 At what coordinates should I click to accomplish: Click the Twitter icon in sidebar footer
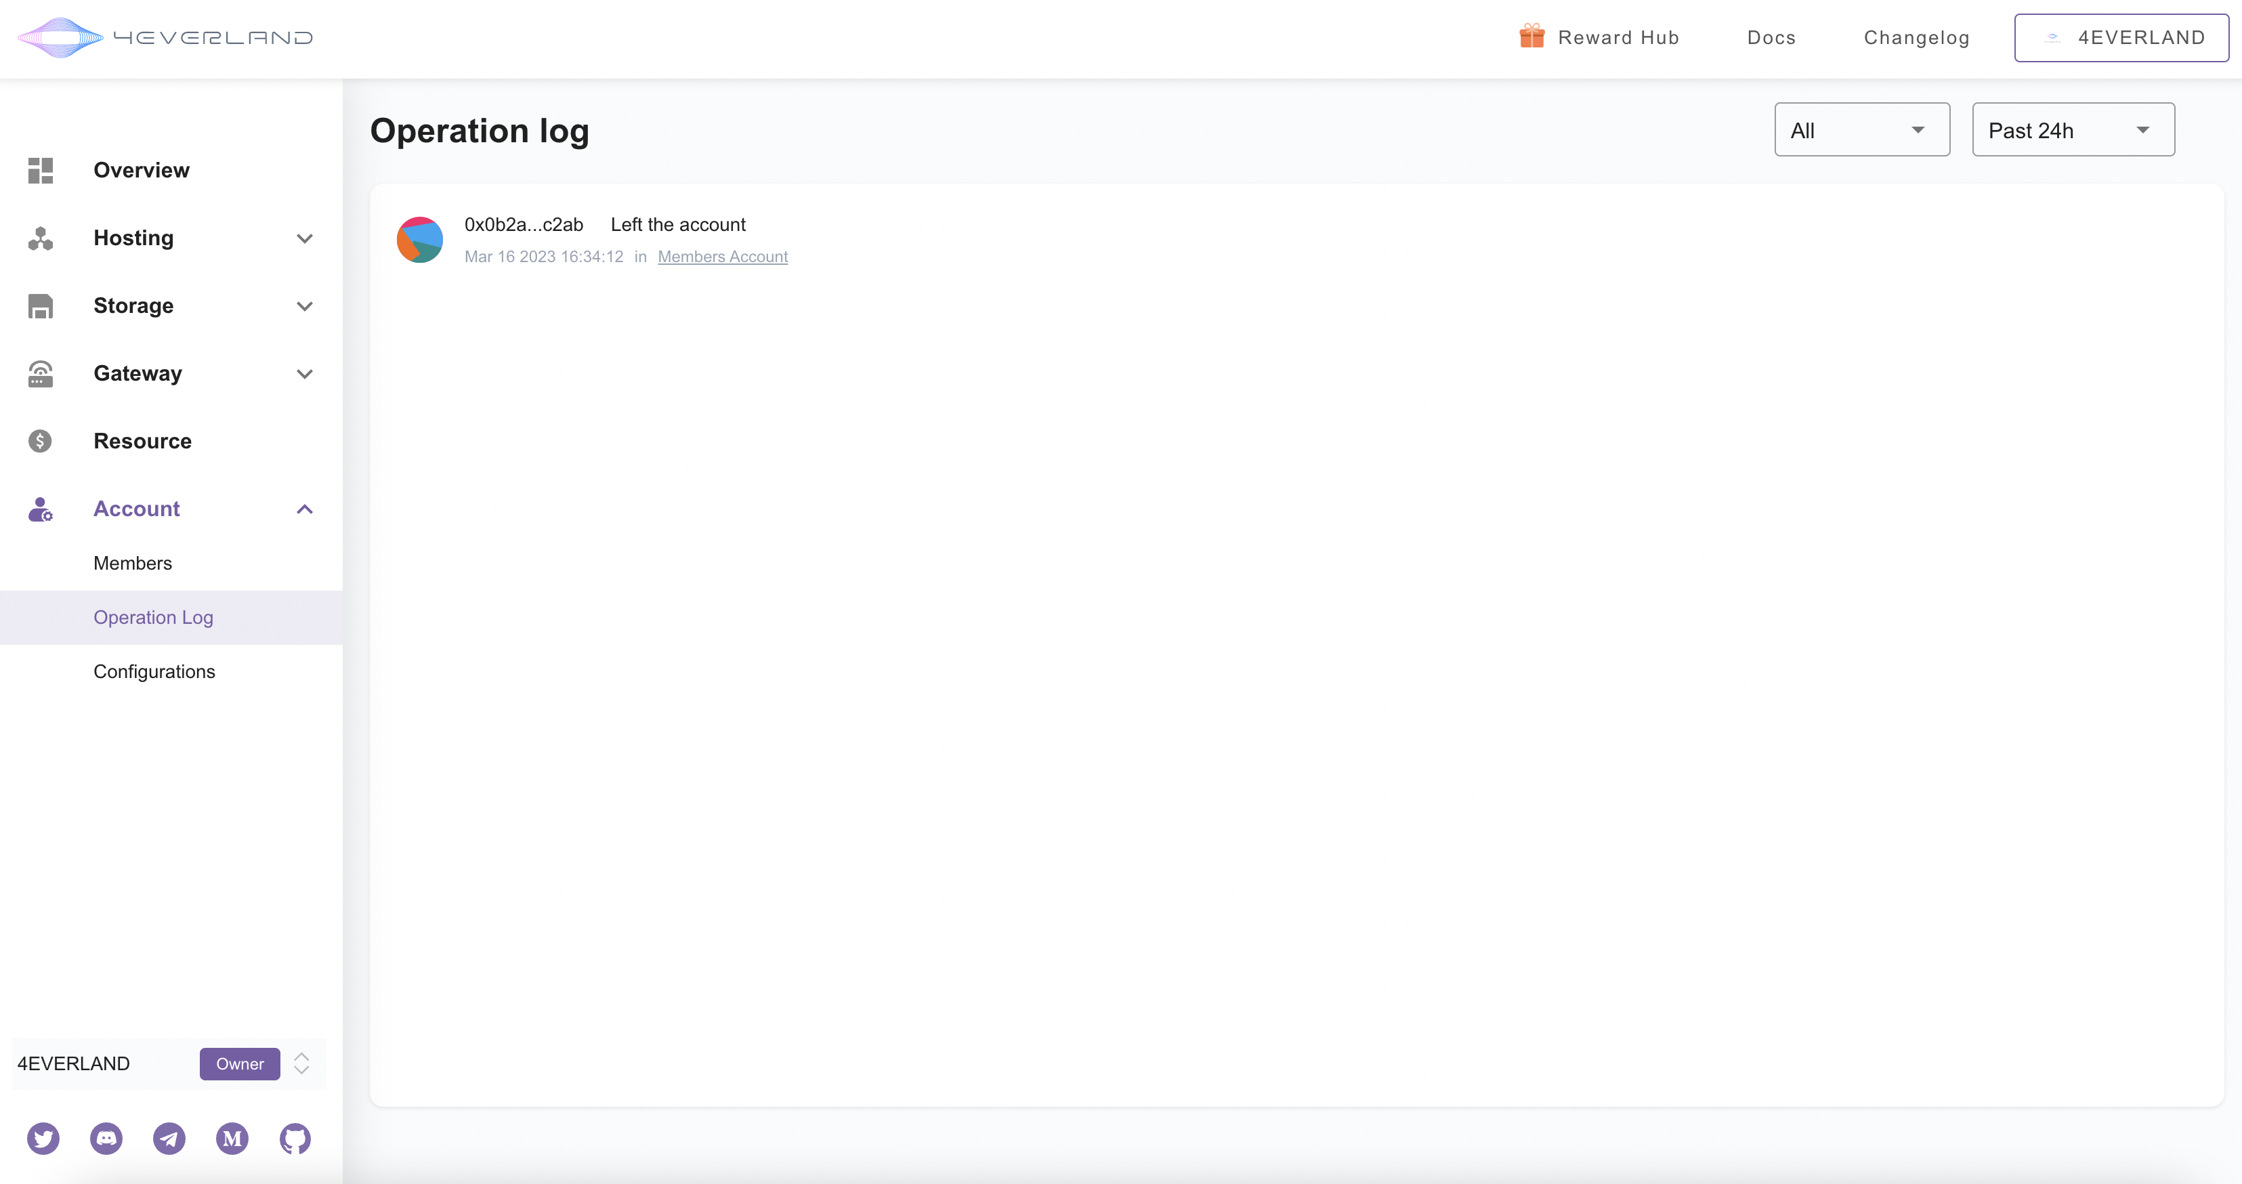pyautogui.click(x=43, y=1138)
